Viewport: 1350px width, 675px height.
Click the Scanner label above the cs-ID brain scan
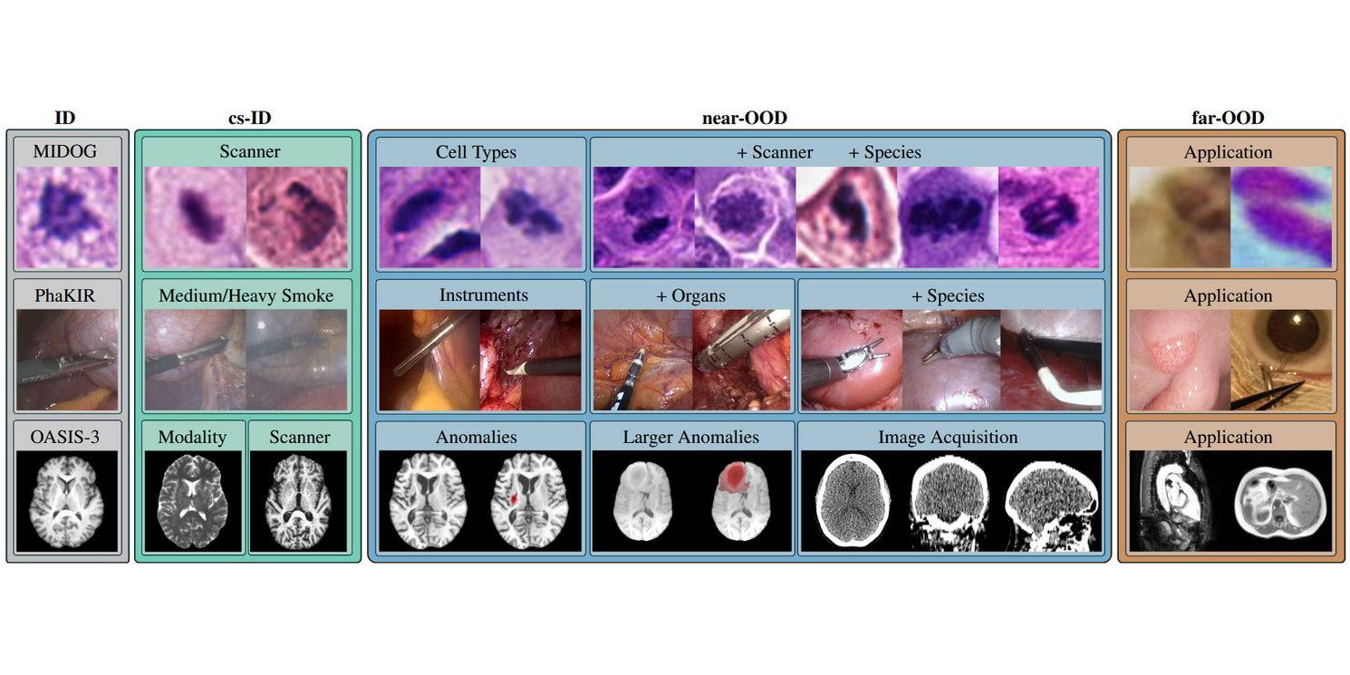pos(300,437)
